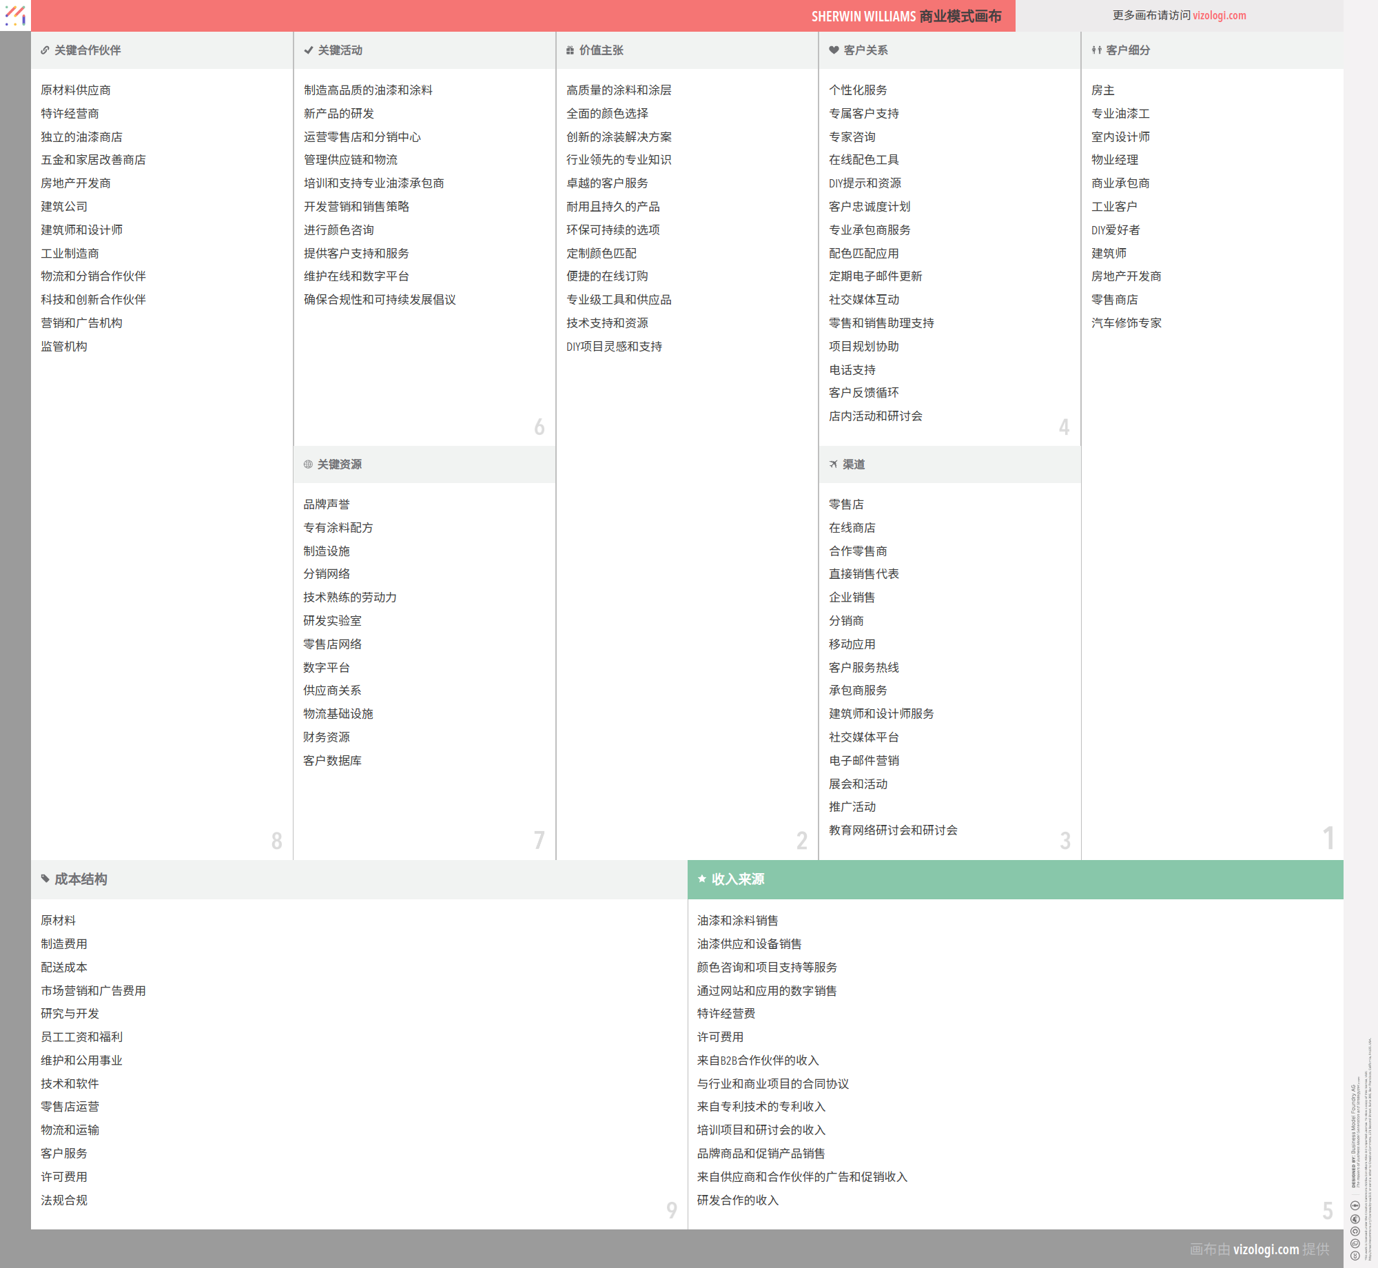Screen dimensions: 1378x1268
Task: Click the airplane icon beside 渠道
Action: tap(833, 464)
